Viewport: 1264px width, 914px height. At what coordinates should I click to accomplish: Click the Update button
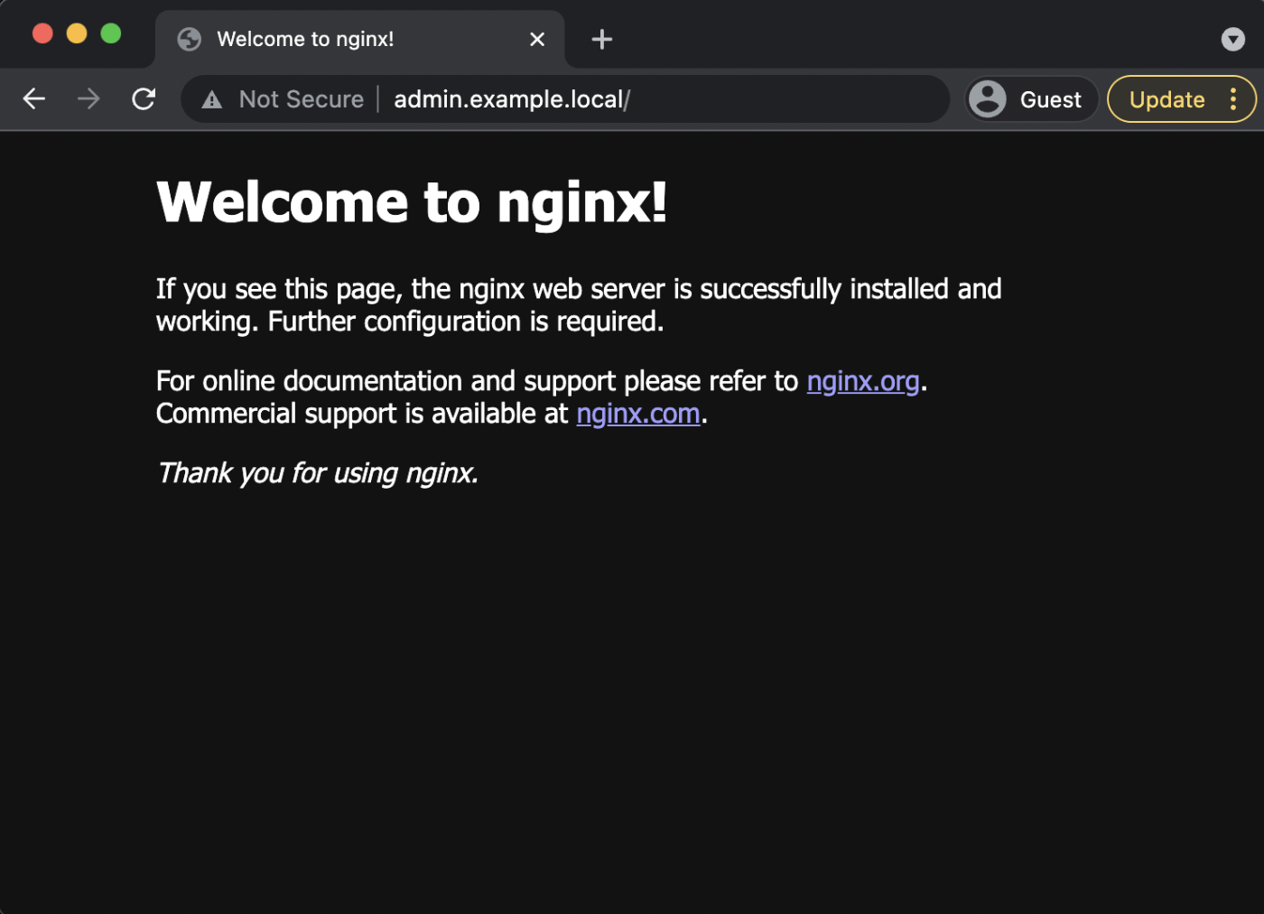click(1167, 99)
